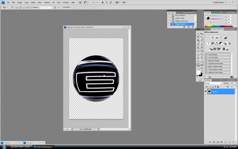Select the History Brush tool
The height and width of the screenshot is (149, 238).
click(x=202, y=48)
